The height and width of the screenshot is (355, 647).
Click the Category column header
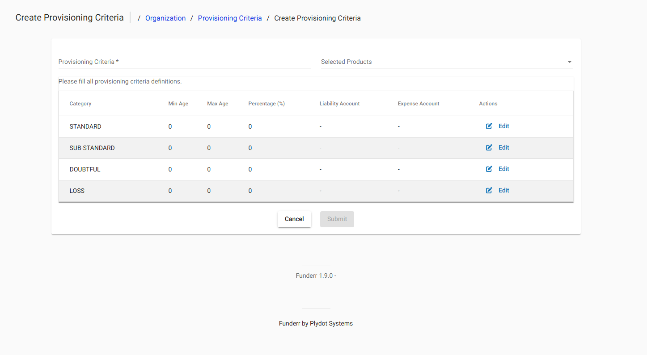pos(80,103)
